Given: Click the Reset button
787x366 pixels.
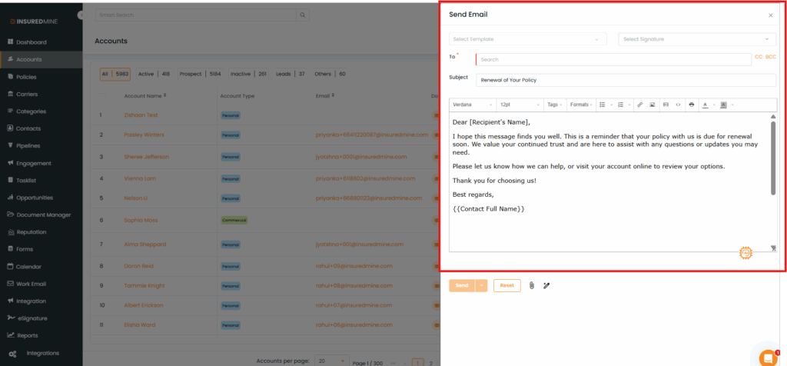Looking at the screenshot, I should point(506,285).
